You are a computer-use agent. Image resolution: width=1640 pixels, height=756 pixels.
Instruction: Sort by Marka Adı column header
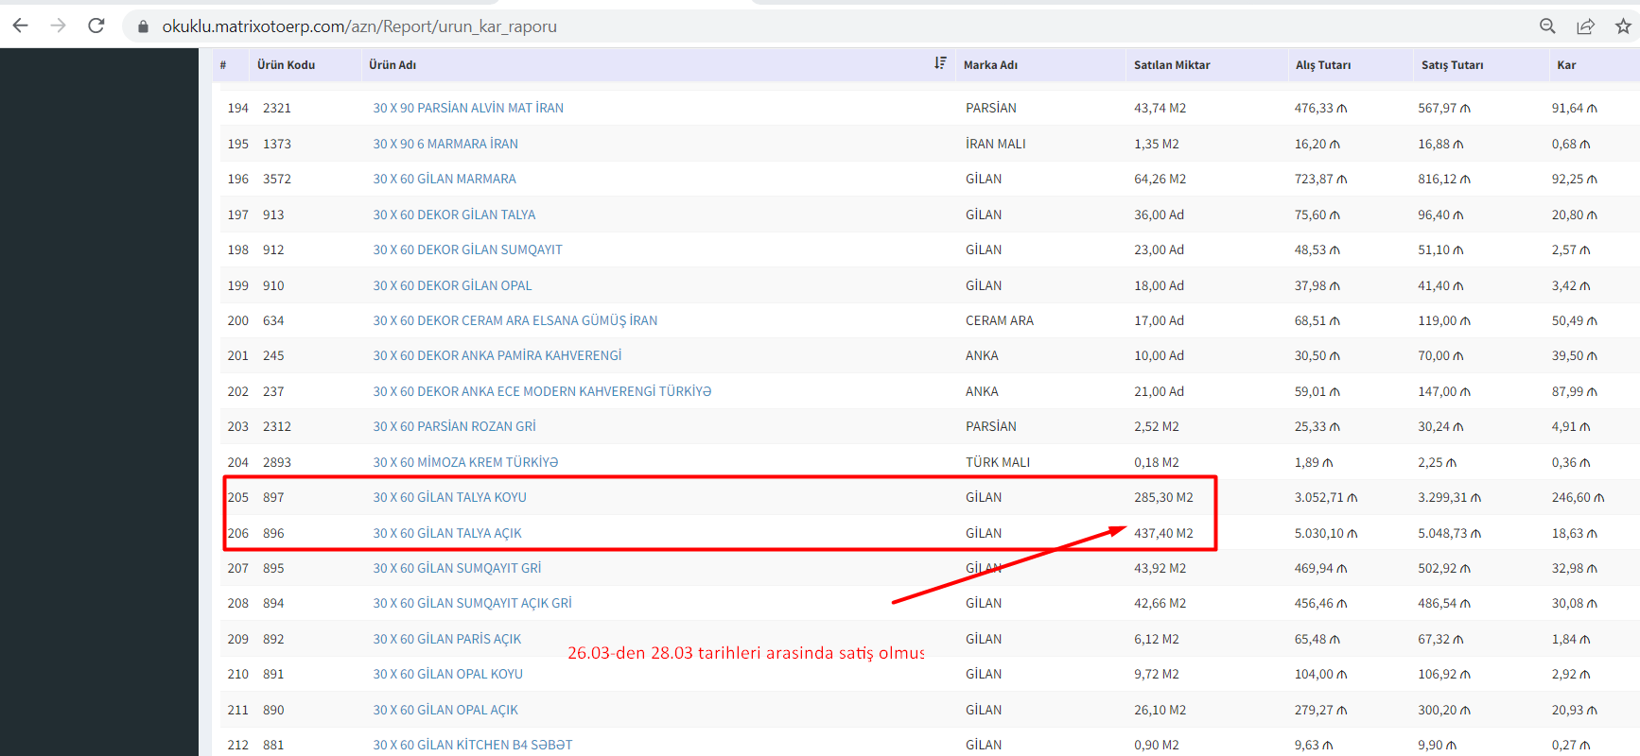pyautogui.click(x=990, y=65)
